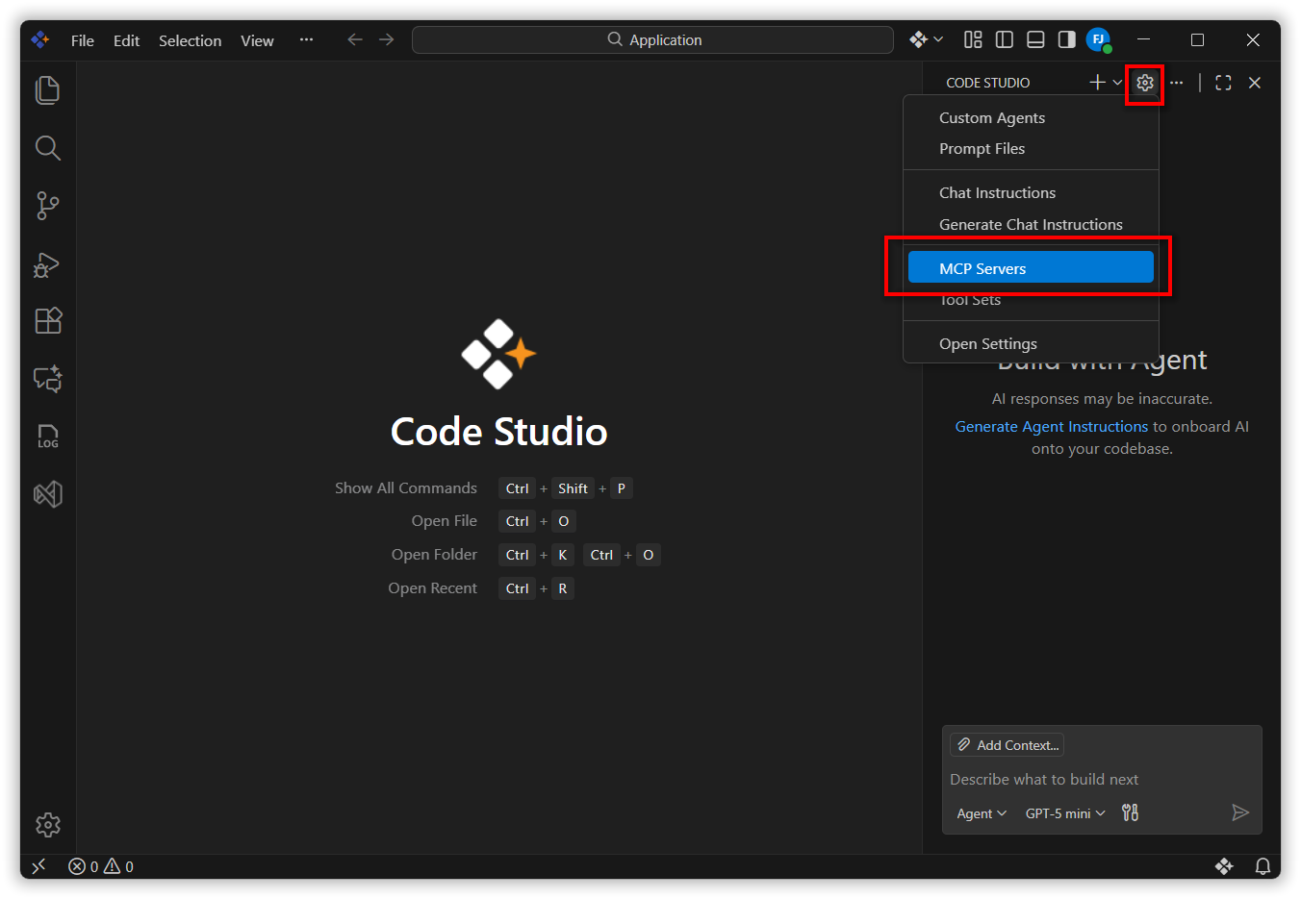Open the Run and Debug view

tap(47, 264)
